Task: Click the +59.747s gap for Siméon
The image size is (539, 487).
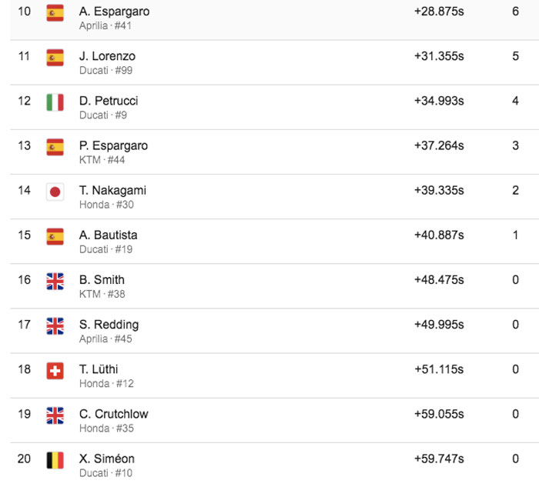Action: (x=439, y=459)
